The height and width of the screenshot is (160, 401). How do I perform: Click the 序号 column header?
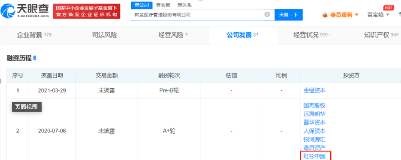pyautogui.click(x=18, y=76)
